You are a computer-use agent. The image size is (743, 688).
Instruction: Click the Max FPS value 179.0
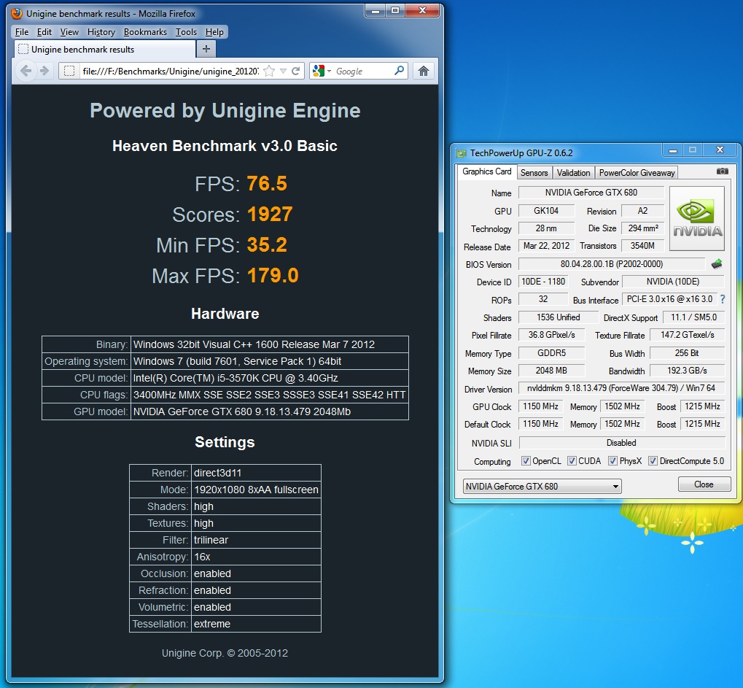point(273,276)
